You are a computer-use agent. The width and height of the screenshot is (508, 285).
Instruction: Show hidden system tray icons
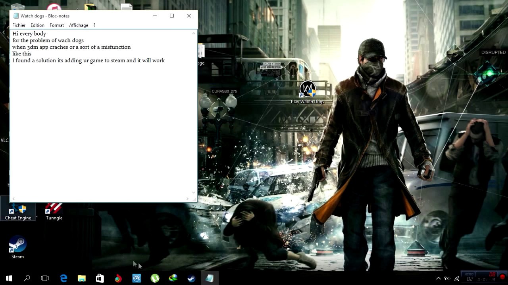pyautogui.click(x=439, y=278)
